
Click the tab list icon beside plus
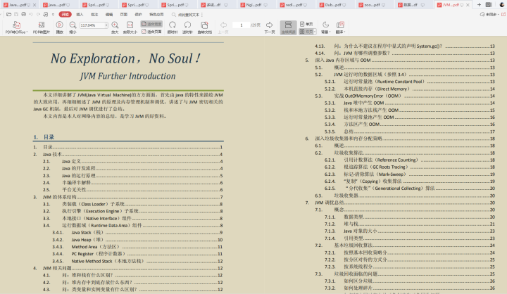(489, 5)
